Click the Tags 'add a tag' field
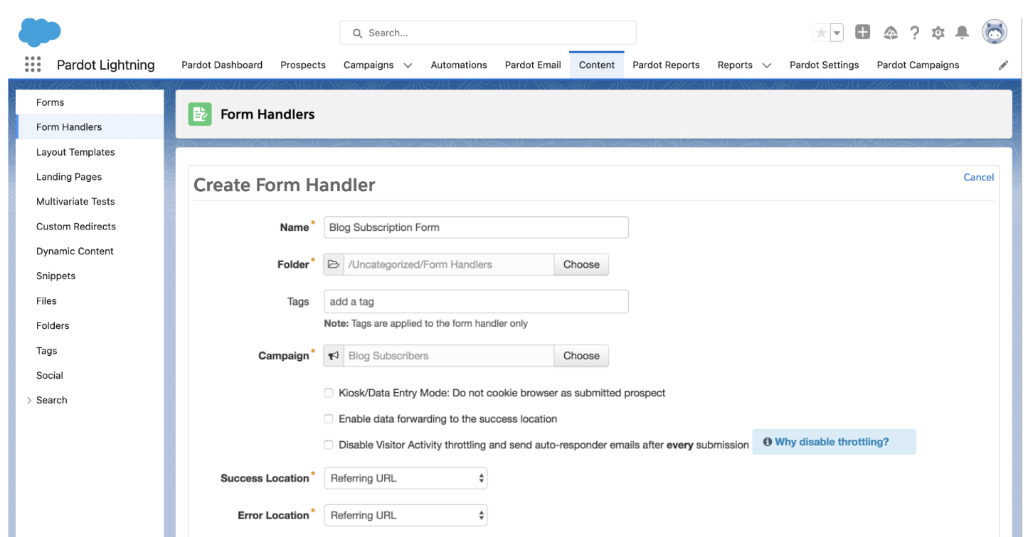Image resolution: width=1033 pixels, height=537 pixels. pyautogui.click(x=476, y=301)
